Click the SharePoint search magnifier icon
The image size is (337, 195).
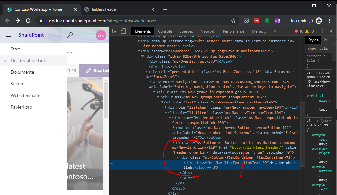coord(70,35)
